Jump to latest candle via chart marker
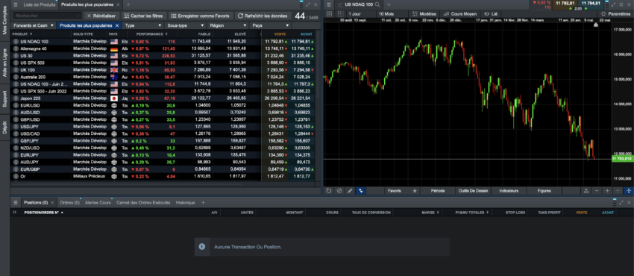Image resolution: width=634 pixels, height=276 pixels. tap(595, 25)
